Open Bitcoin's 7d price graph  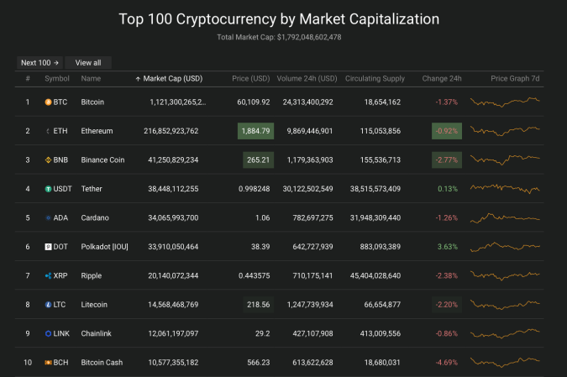pyautogui.click(x=505, y=102)
